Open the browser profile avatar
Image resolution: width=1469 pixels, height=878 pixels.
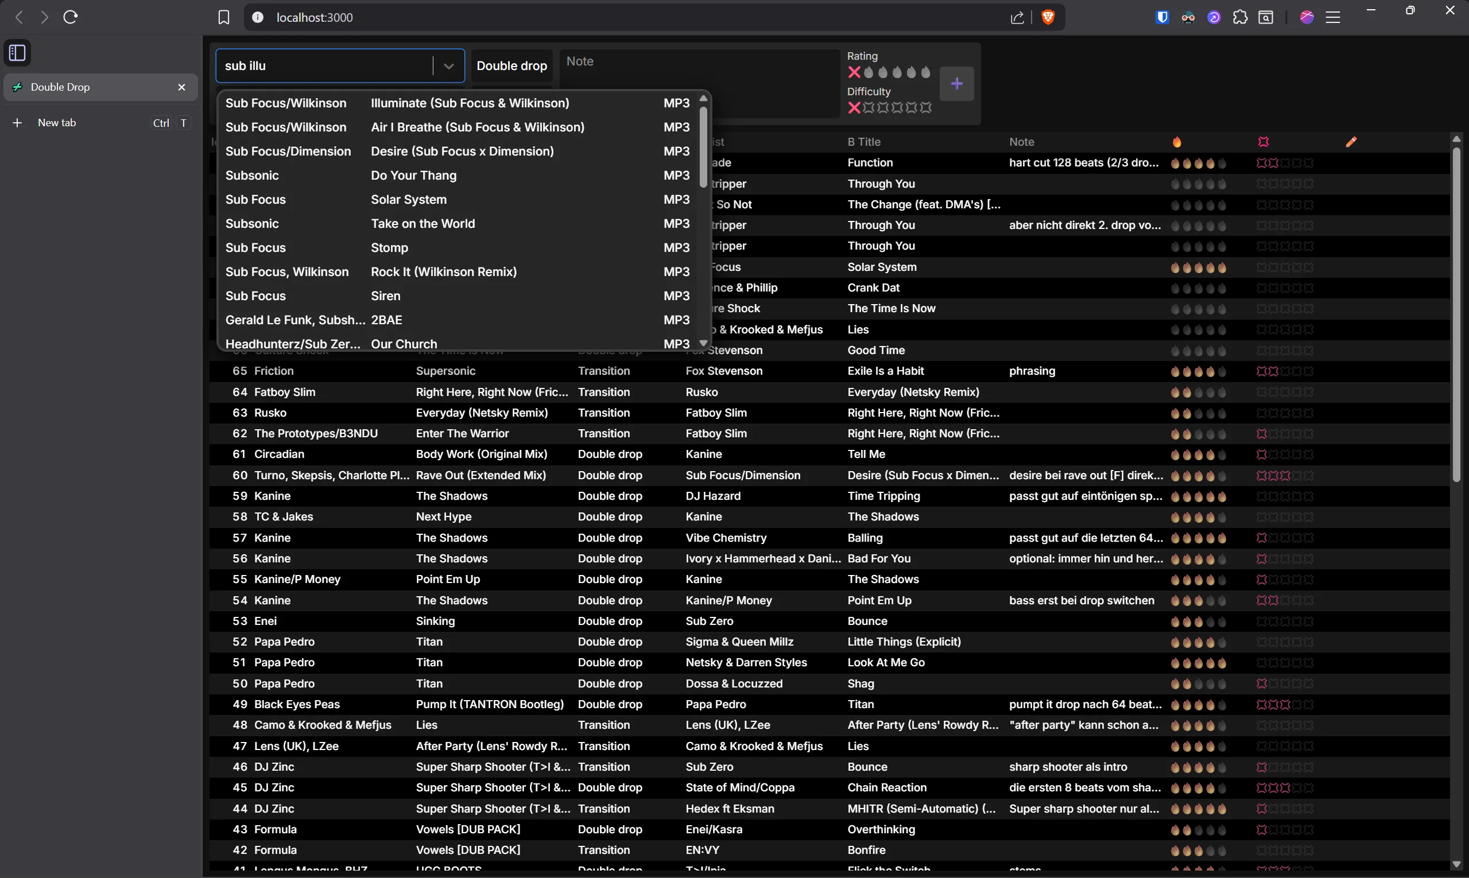pos(1307,17)
